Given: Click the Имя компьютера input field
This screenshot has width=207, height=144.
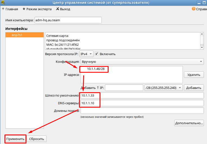Looking at the screenshot, I should [x=67, y=20].
